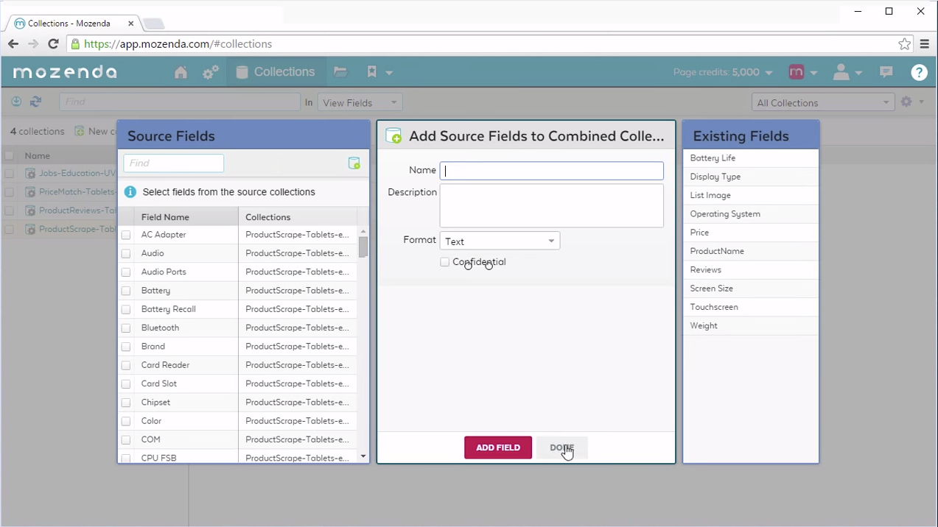Viewport: 938px width, 527px height.
Task: Open the Mozenda home icon
Action: pyautogui.click(x=181, y=72)
